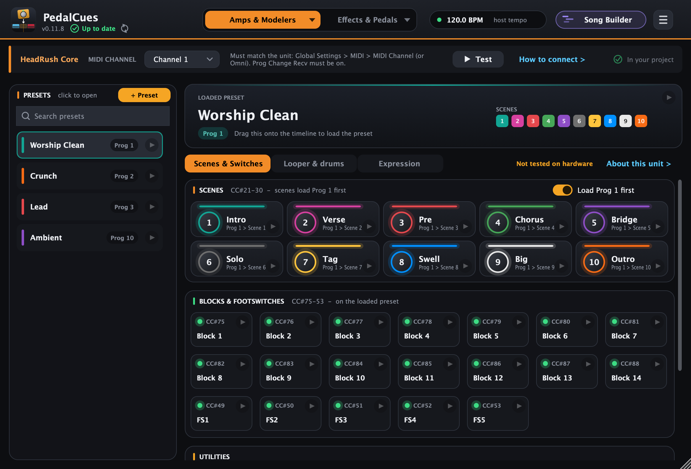The width and height of the screenshot is (691, 469).
Task: Toggle Block 2 green status dot
Action: (x=269, y=322)
